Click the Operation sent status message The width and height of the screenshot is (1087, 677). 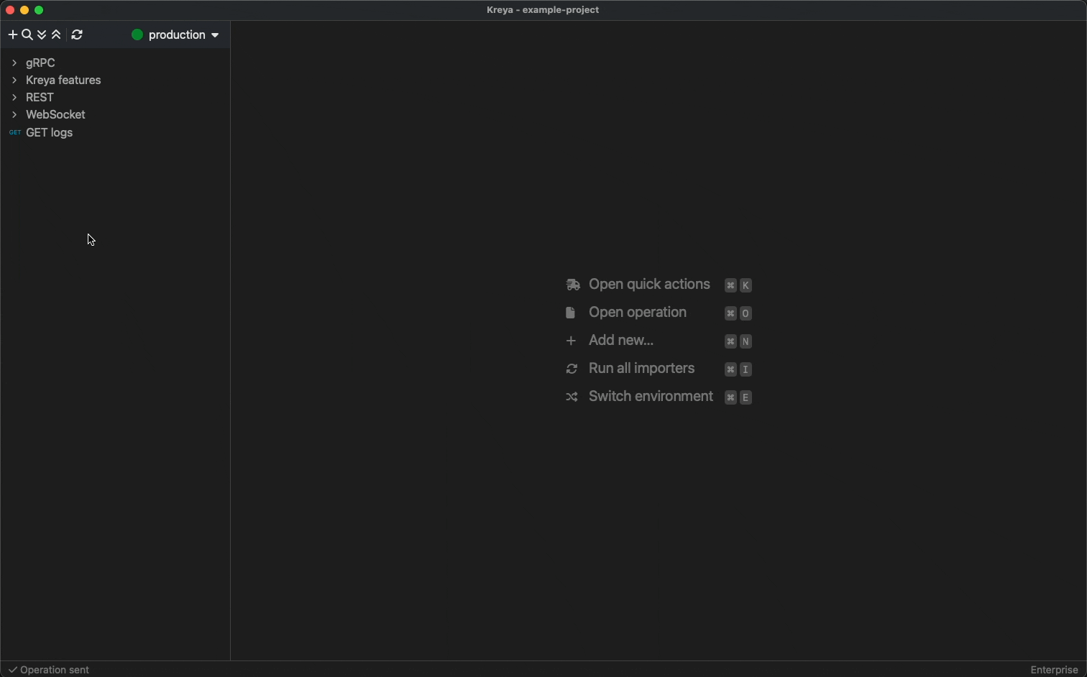pyautogui.click(x=55, y=670)
